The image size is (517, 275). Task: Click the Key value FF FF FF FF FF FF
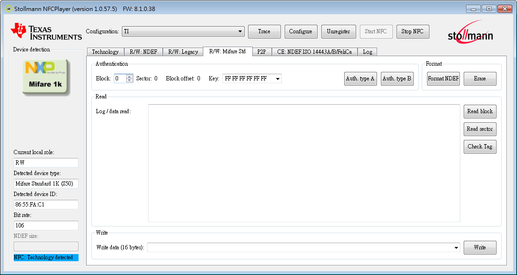tap(246, 79)
